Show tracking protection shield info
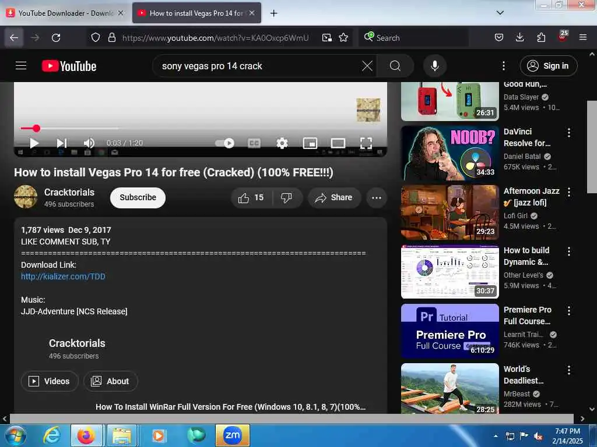The image size is (597, 447). coord(96,37)
